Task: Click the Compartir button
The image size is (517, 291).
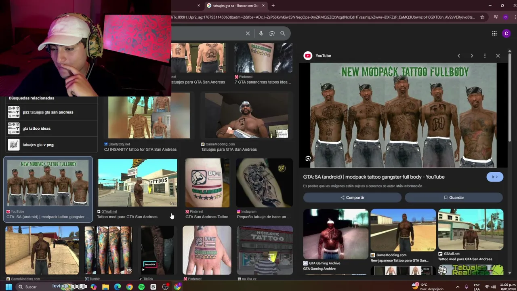Action: (x=352, y=198)
